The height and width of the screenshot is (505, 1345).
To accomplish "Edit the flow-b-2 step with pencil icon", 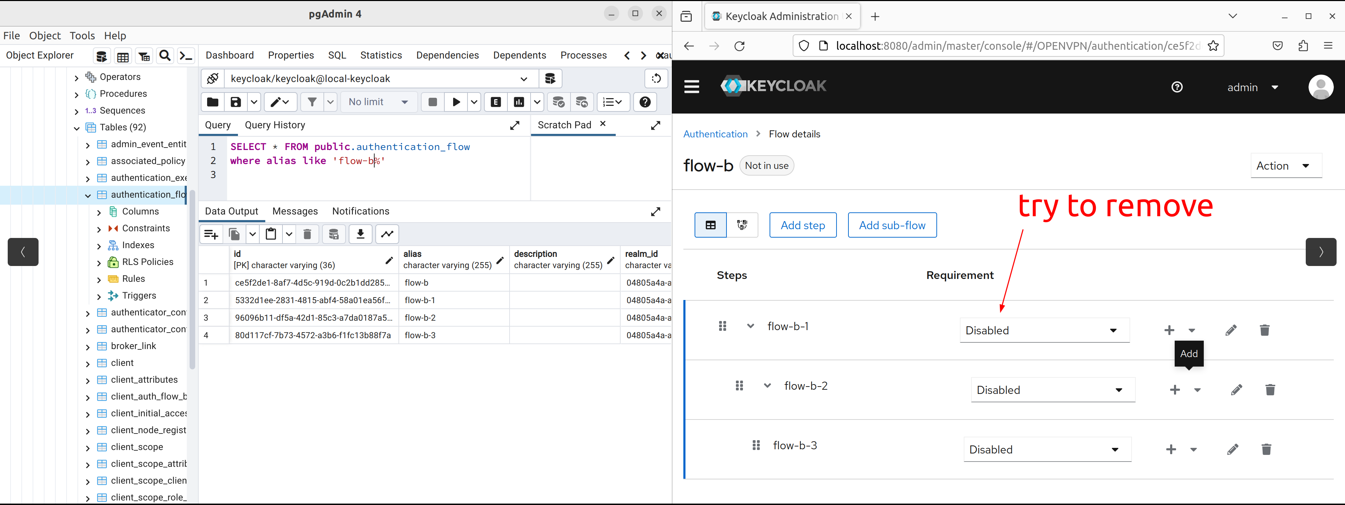I will (x=1236, y=390).
